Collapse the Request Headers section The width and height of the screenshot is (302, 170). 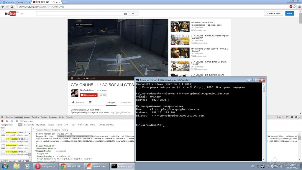pyautogui.click(x=35, y=151)
